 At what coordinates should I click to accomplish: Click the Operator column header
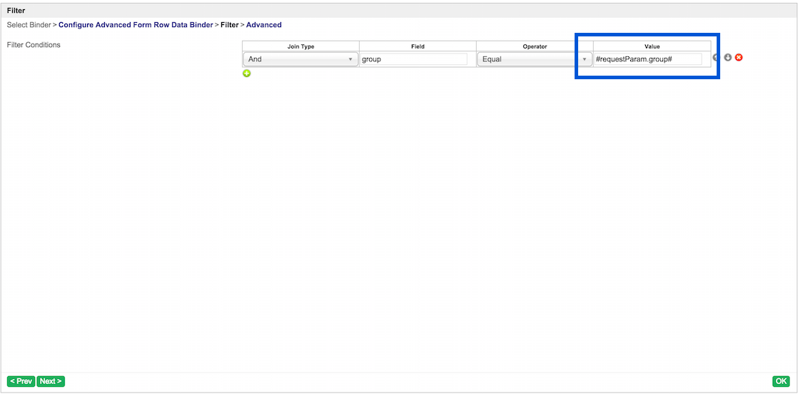tap(535, 46)
